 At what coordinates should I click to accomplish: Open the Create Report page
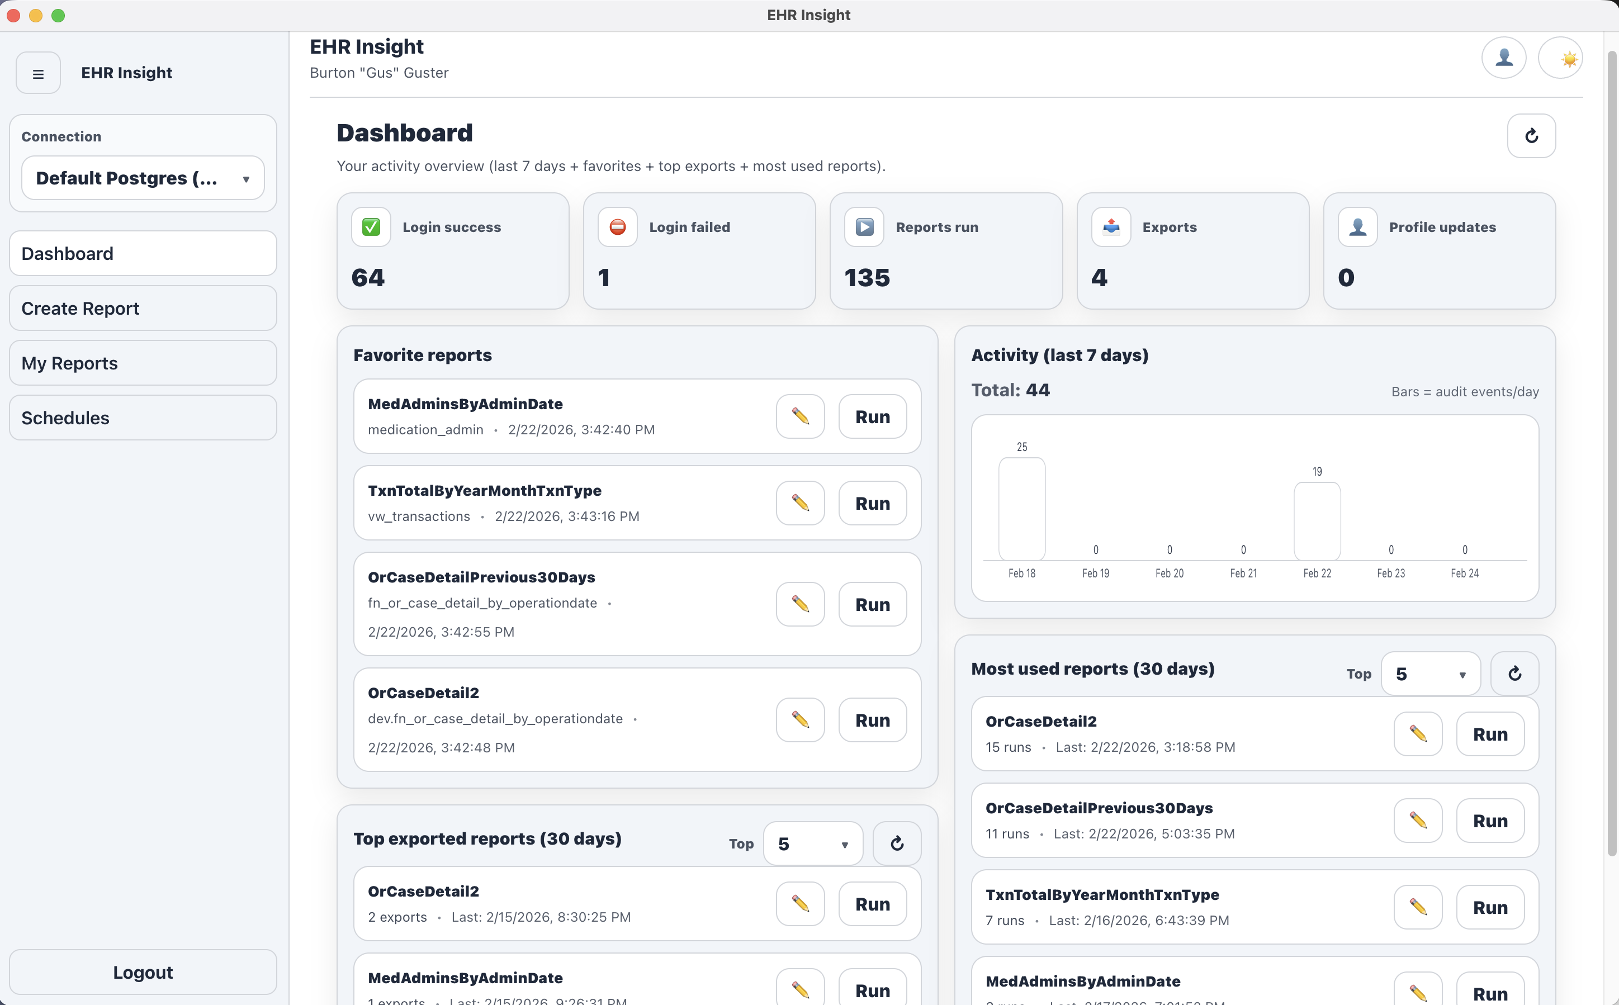[143, 308]
